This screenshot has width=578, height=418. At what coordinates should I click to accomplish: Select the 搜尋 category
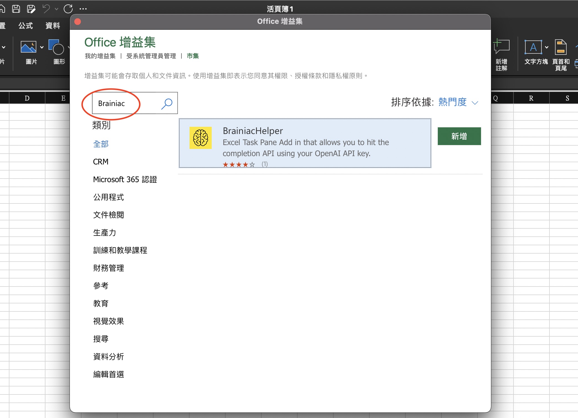tap(101, 339)
